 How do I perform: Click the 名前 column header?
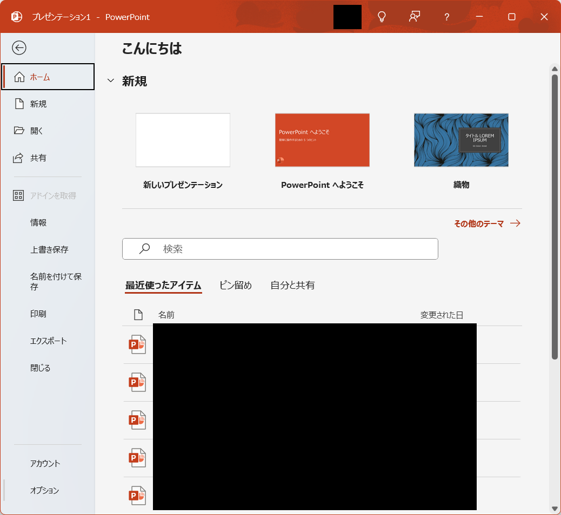coord(166,315)
